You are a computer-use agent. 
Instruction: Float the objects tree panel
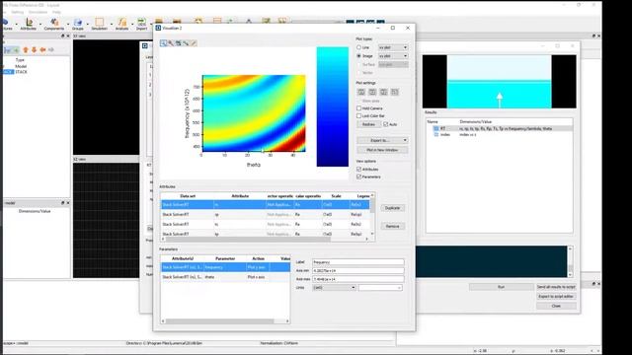(62, 35)
